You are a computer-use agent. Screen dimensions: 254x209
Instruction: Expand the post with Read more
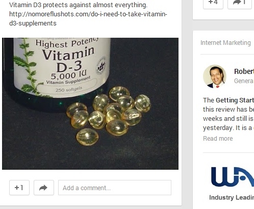click(x=218, y=139)
